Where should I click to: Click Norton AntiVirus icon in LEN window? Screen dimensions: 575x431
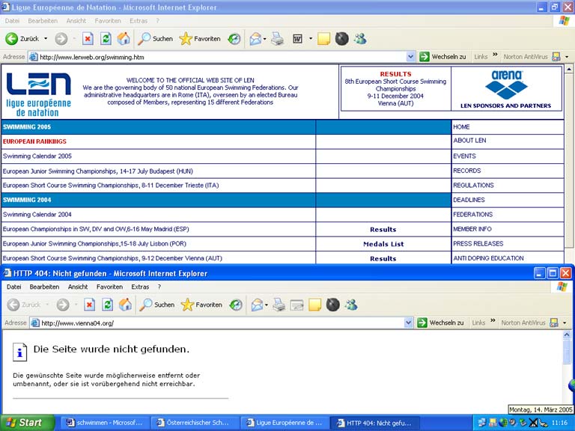556,56
